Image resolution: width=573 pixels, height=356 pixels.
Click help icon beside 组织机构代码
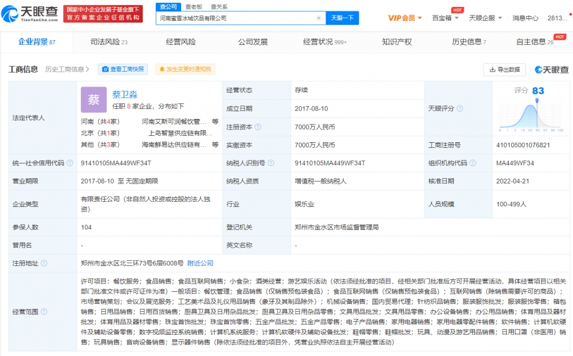[473, 163]
